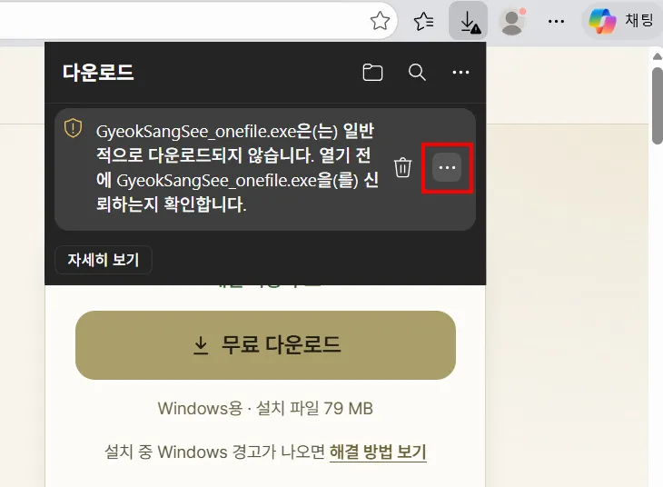663x487 pixels.
Task: Click the 자세히 보기 button
Action: coord(104,260)
